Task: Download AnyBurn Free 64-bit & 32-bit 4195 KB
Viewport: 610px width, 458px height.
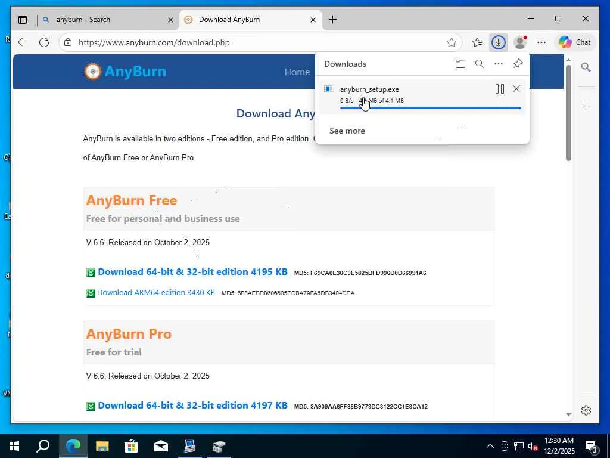Action: click(192, 271)
